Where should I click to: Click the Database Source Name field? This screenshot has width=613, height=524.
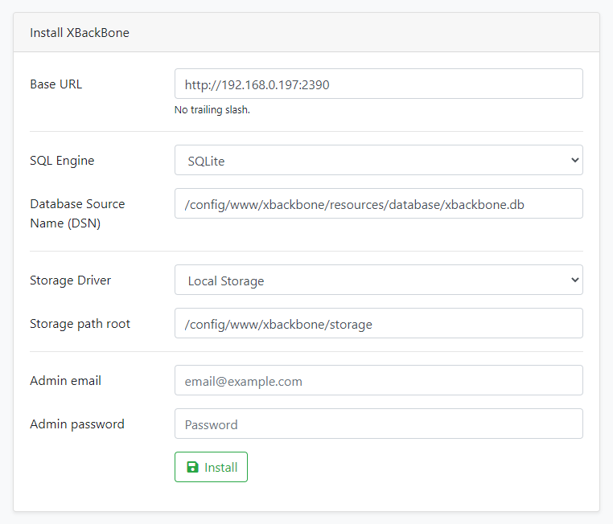click(x=378, y=203)
